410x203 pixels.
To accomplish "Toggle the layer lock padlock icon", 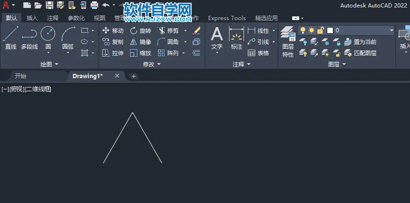I will [320, 30].
